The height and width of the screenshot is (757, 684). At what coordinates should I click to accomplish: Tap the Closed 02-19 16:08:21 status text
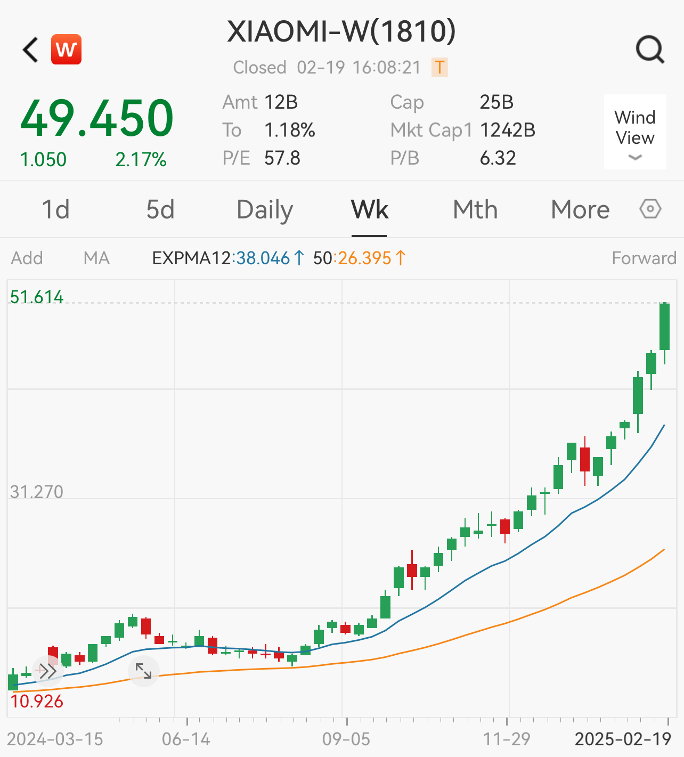[327, 68]
